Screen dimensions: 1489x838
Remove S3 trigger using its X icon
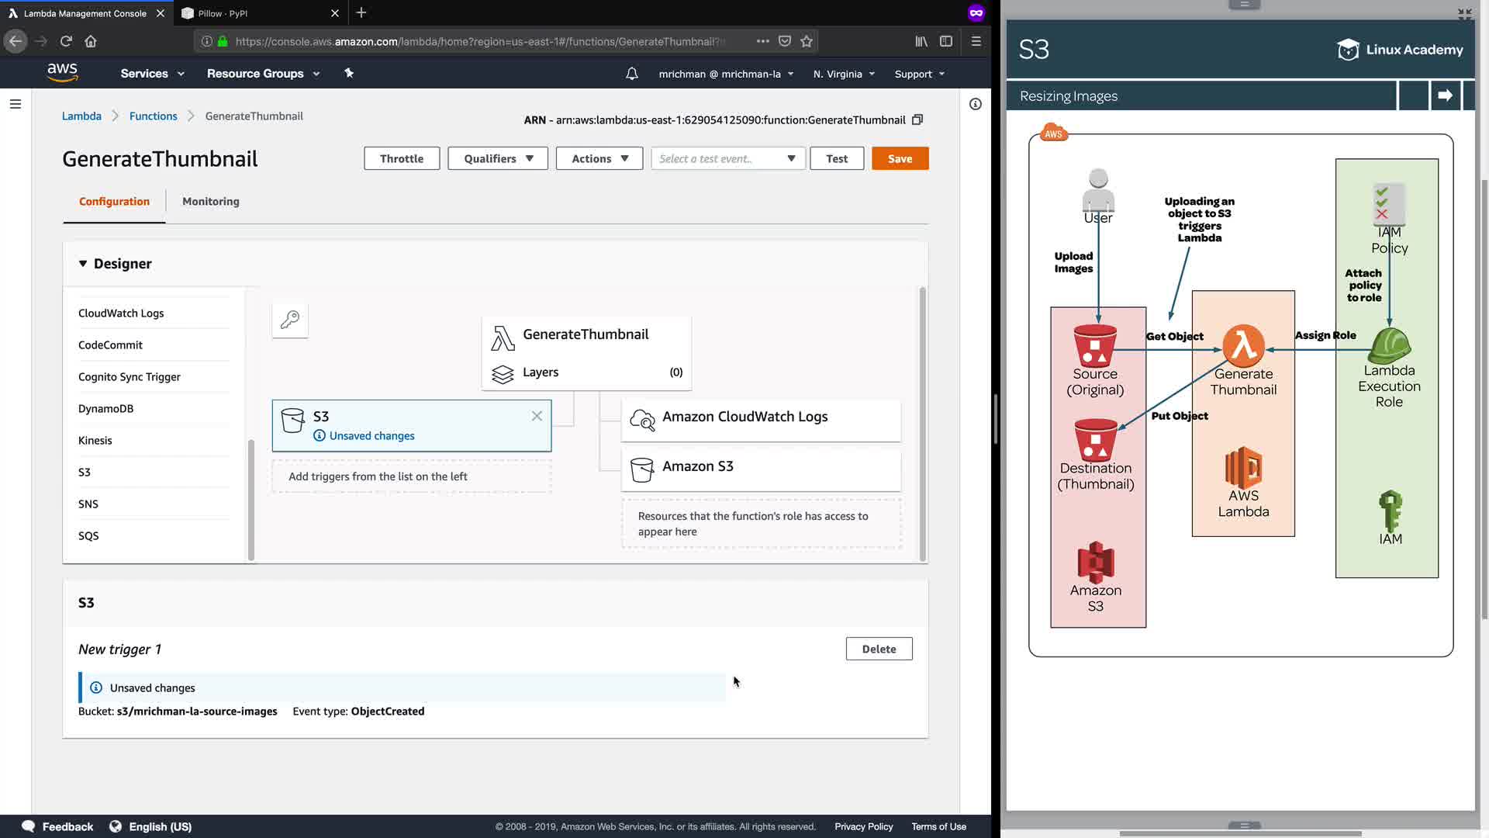click(537, 416)
